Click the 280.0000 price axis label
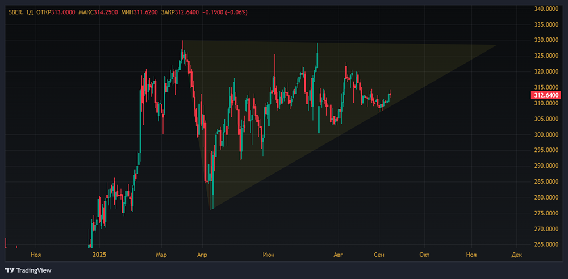The image size is (568, 279). [x=547, y=197]
